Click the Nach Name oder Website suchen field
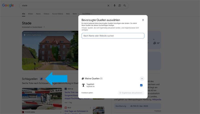 pos(113,36)
